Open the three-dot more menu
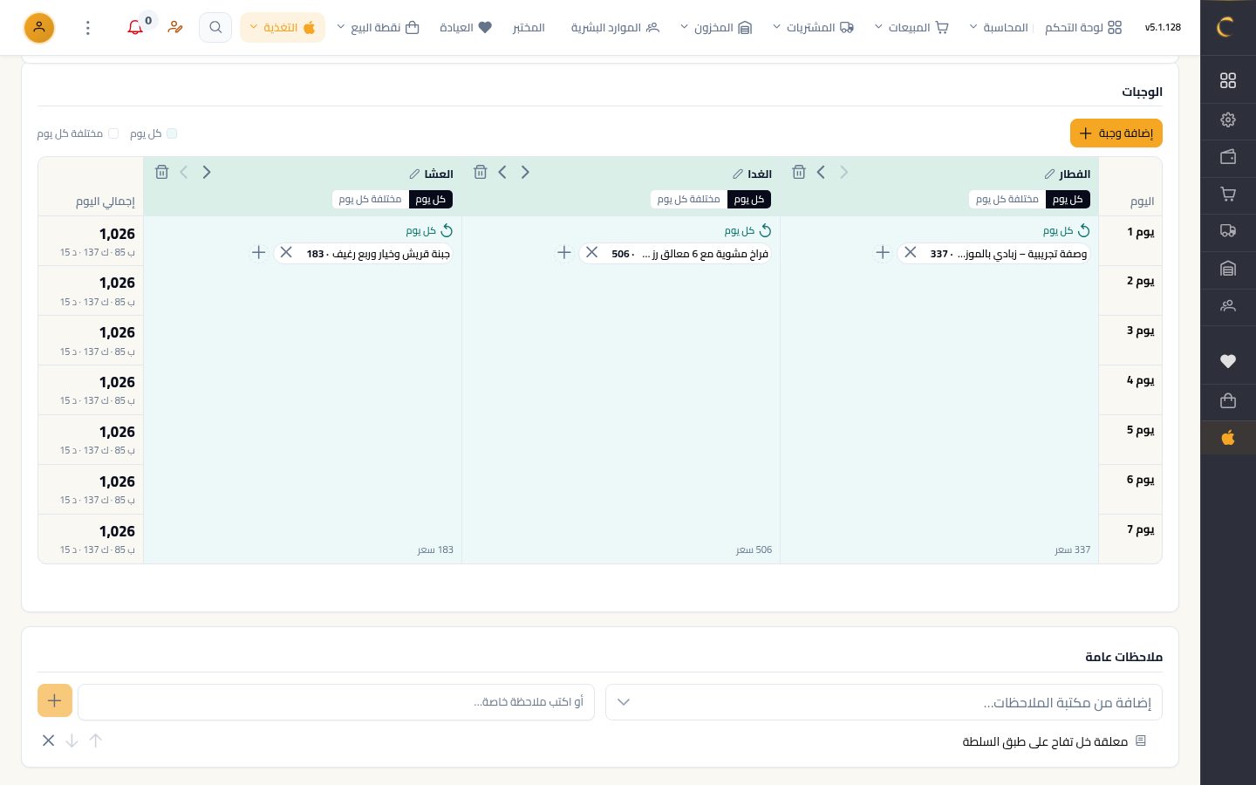The image size is (1256, 785). [x=88, y=28]
